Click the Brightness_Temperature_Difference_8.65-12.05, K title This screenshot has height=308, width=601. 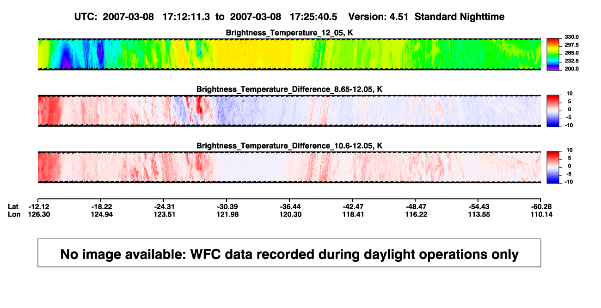pos(289,89)
